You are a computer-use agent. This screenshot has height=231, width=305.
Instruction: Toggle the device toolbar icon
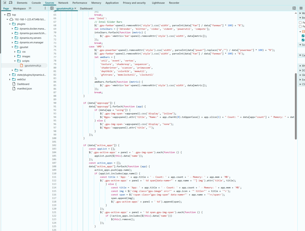[x=11, y=3]
